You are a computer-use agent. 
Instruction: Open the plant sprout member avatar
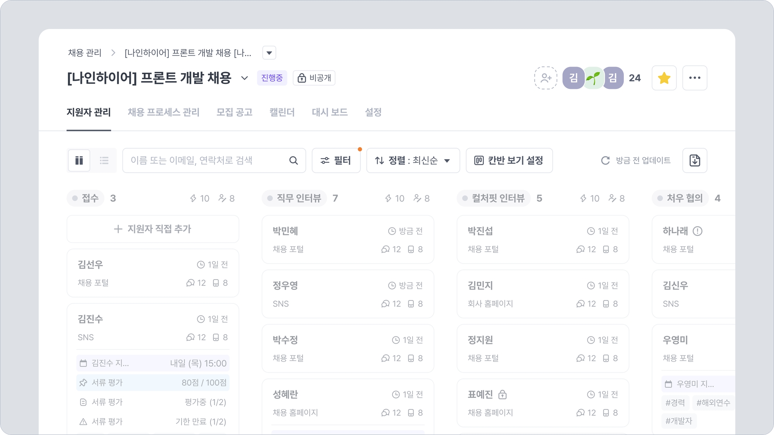[x=593, y=78]
